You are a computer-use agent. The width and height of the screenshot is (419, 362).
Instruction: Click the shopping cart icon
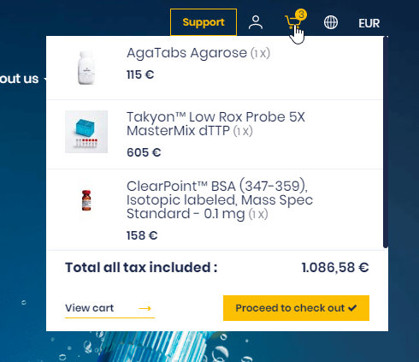pyautogui.click(x=292, y=22)
